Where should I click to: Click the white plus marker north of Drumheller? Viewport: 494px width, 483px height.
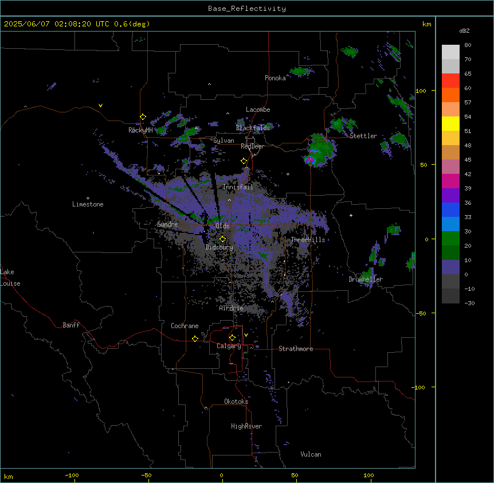[x=351, y=215]
